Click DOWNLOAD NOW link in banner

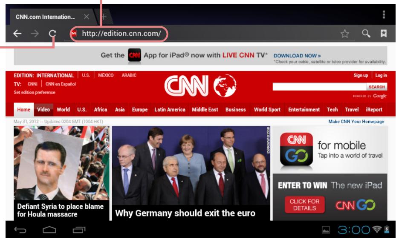point(297,56)
